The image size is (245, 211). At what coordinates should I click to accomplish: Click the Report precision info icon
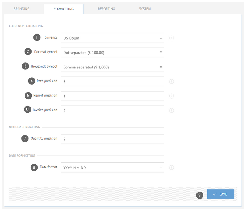(171, 96)
